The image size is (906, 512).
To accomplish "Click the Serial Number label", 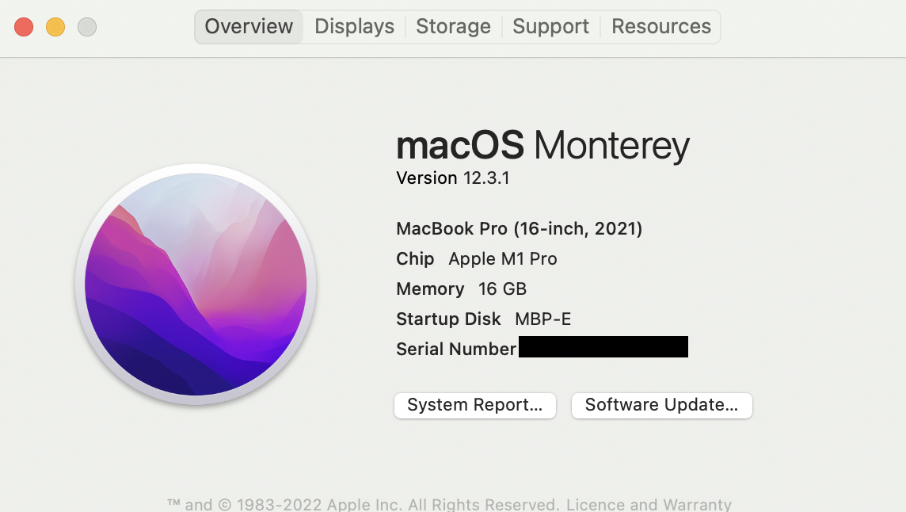I will point(455,349).
